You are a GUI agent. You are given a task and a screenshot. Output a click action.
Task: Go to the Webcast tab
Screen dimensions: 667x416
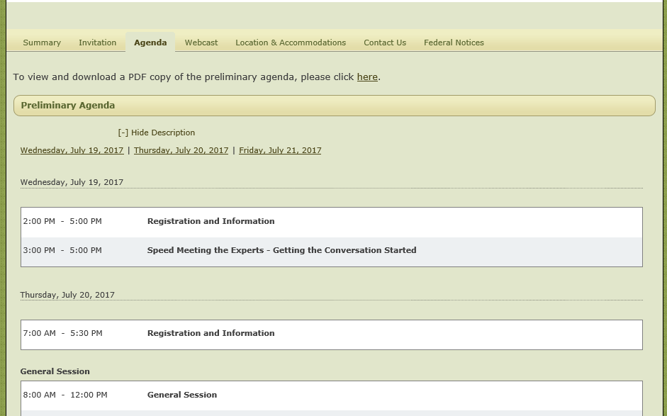coord(201,43)
